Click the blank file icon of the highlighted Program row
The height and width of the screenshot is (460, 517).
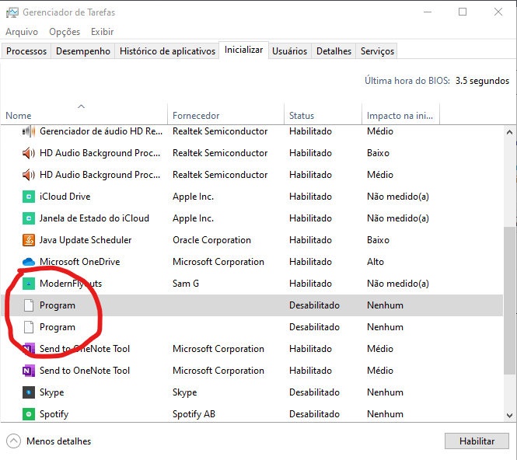29,305
